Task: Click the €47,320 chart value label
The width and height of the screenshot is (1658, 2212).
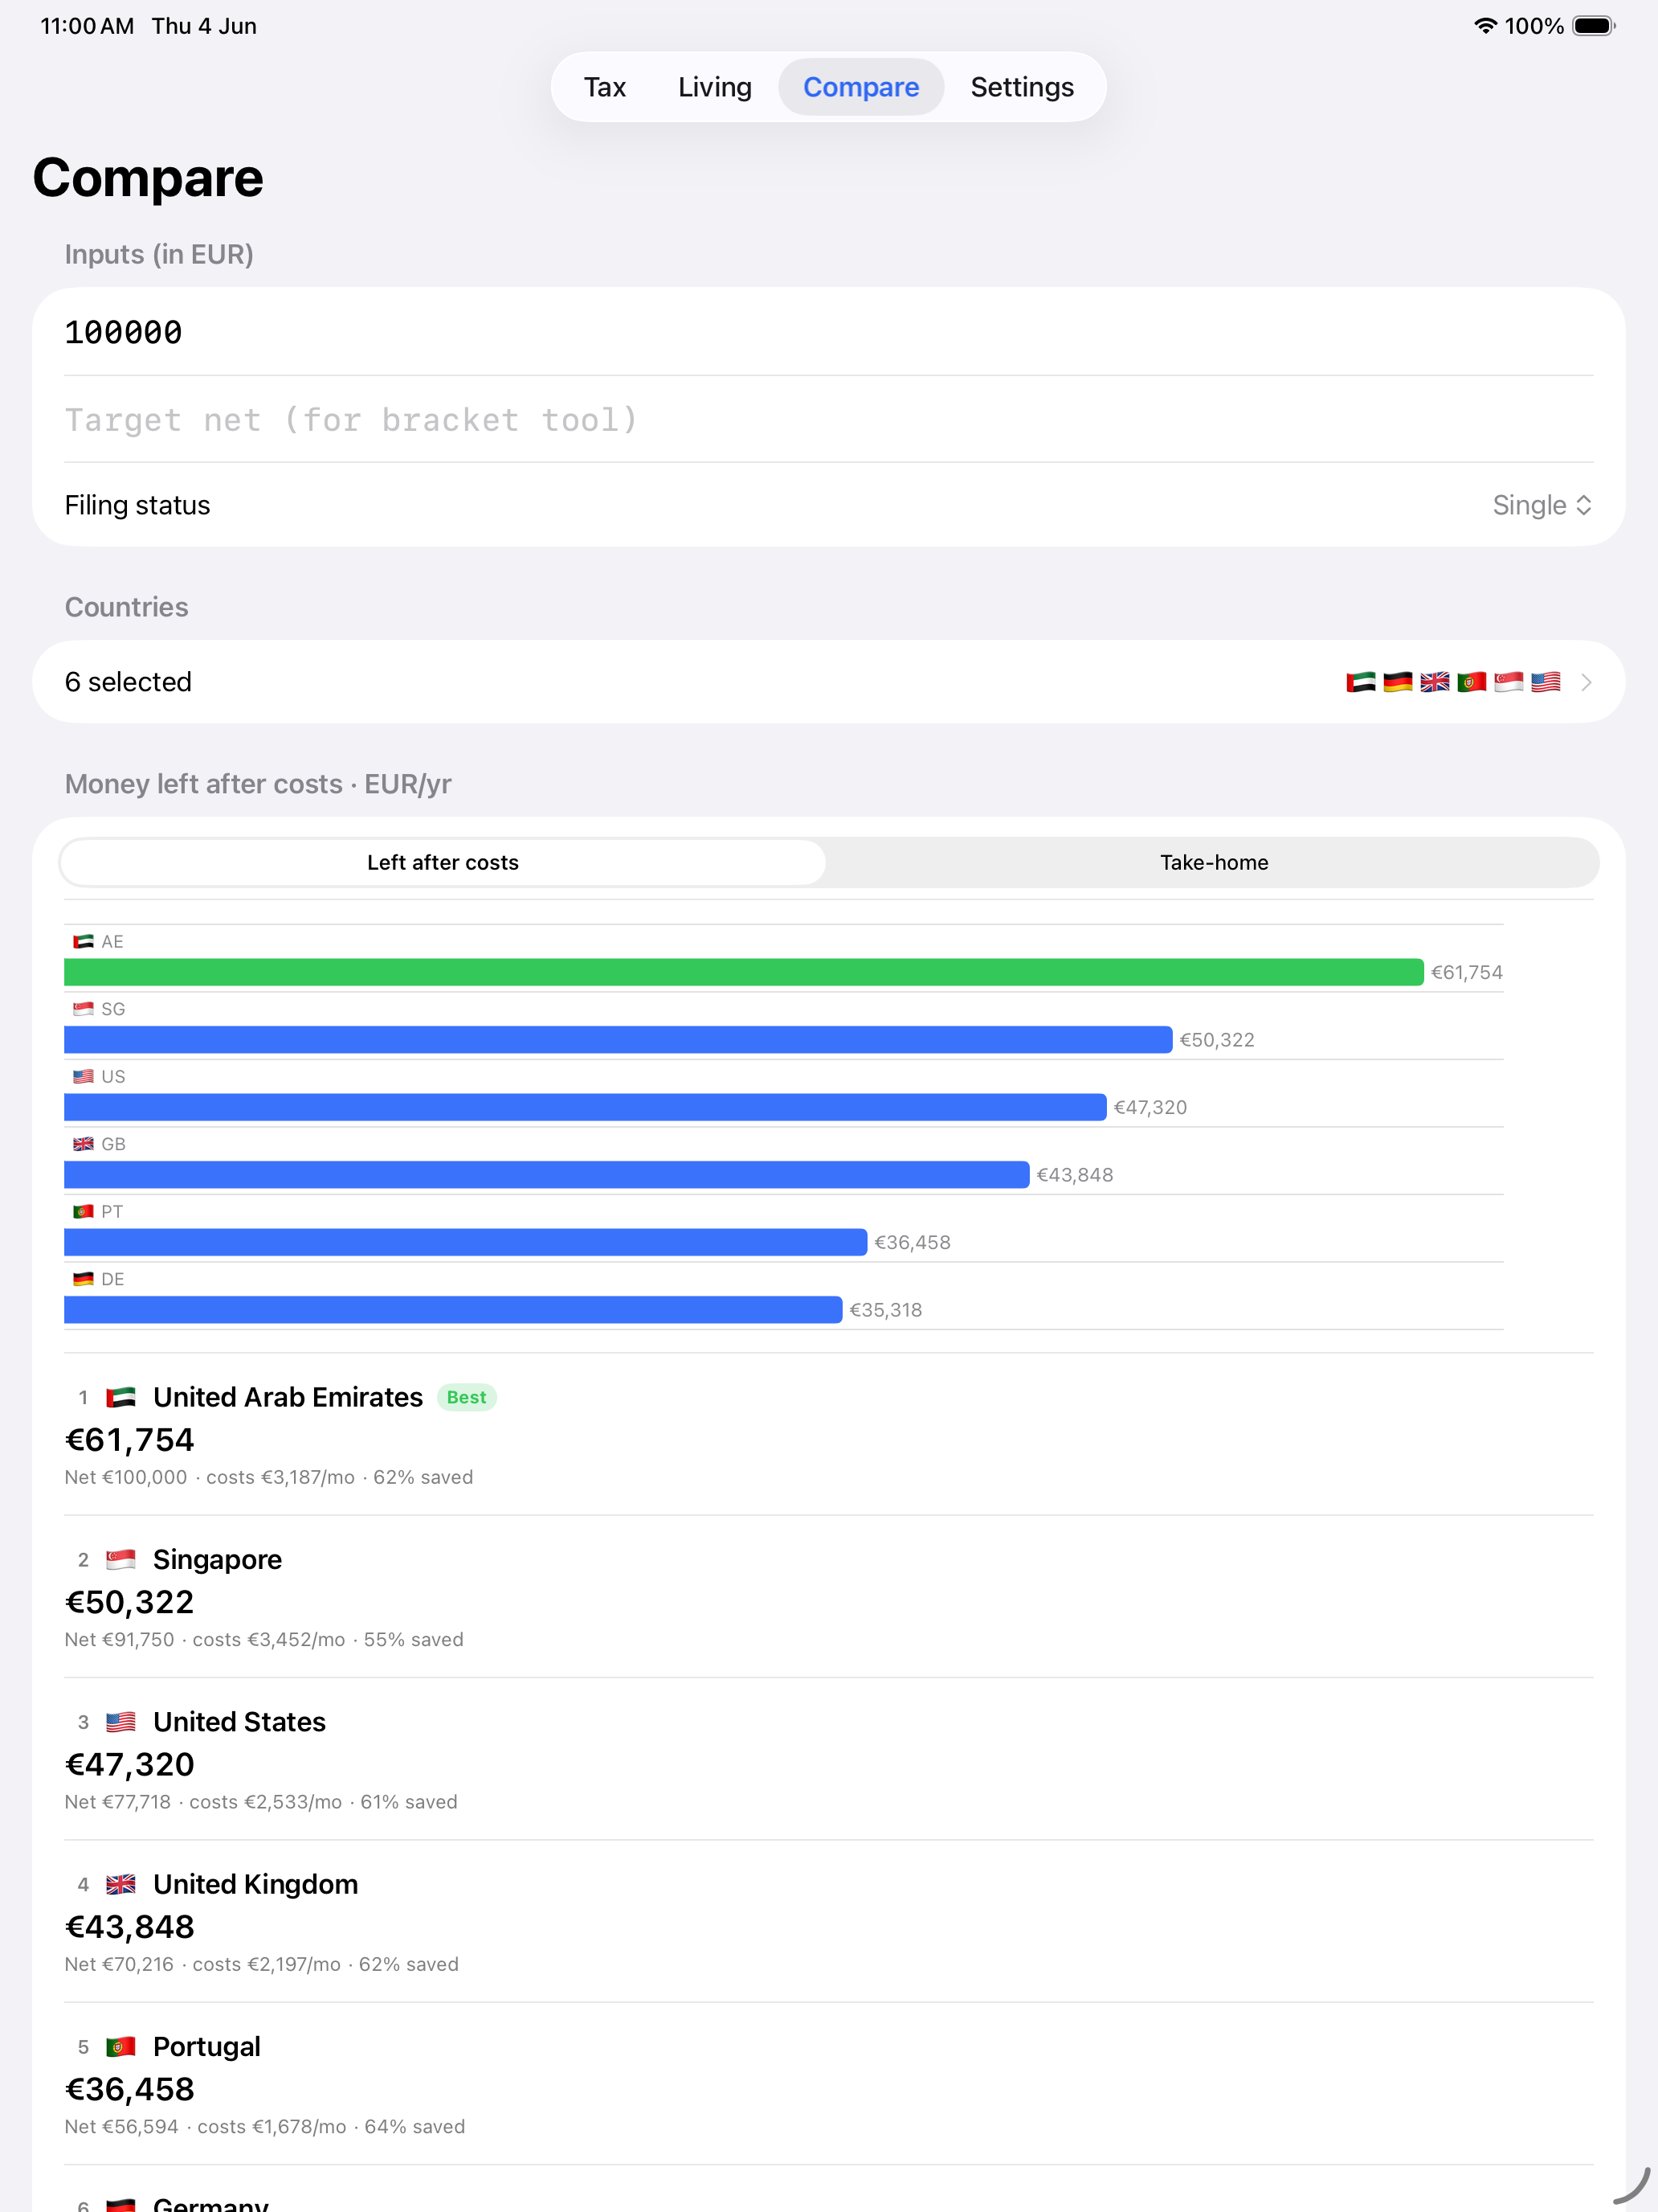Action: coord(1150,1107)
